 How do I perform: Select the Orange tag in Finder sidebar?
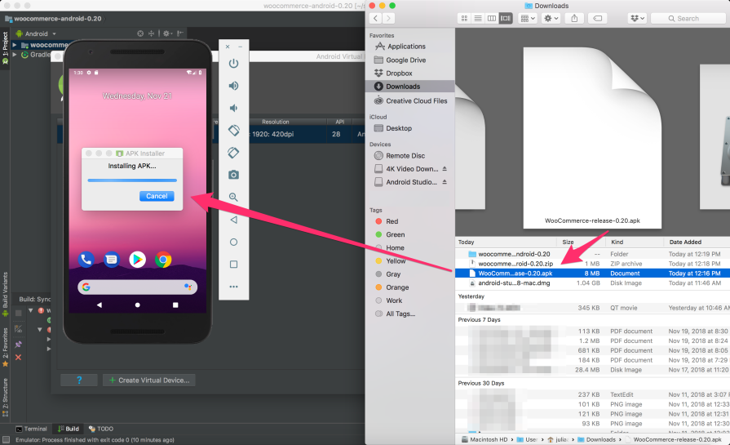(x=397, y=287)
